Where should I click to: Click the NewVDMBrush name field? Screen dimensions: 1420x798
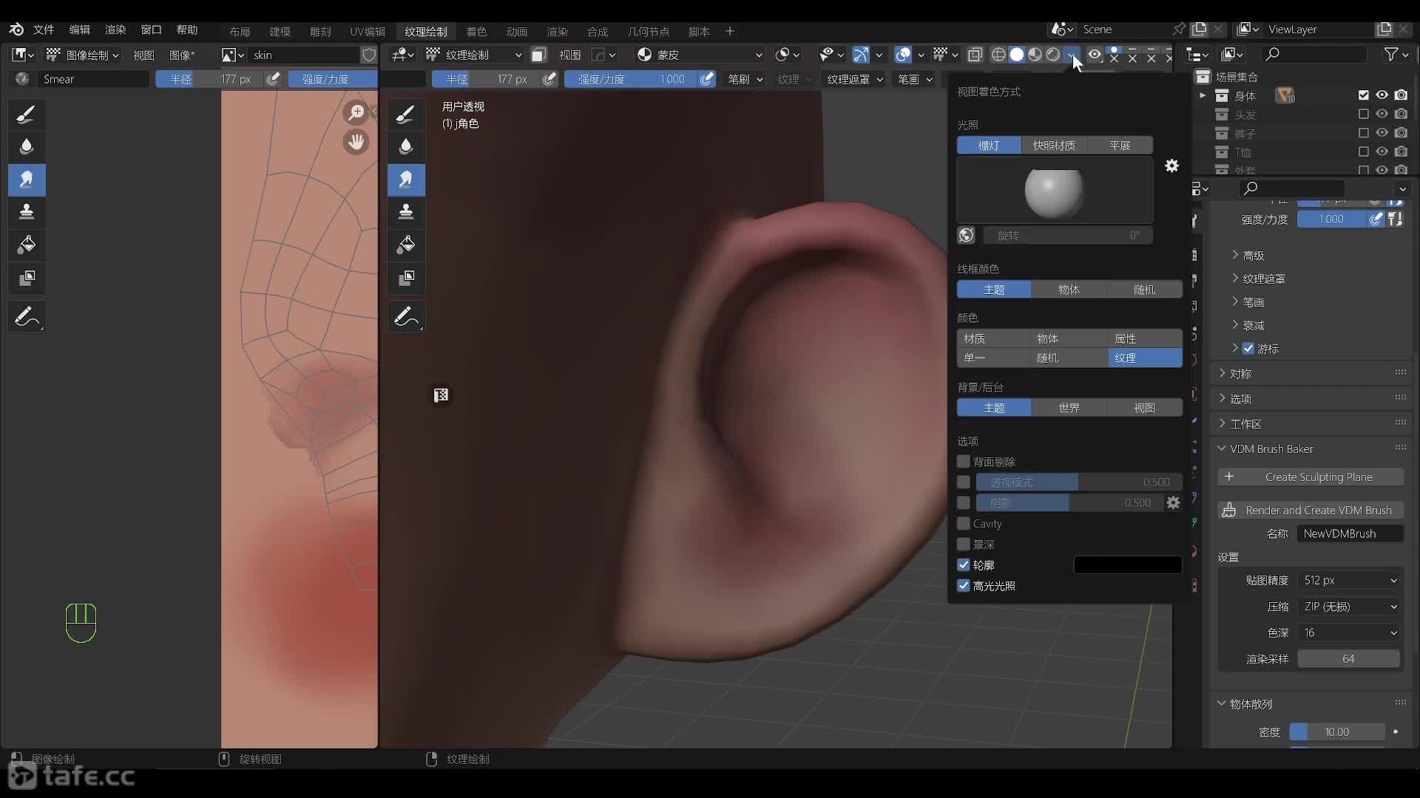1350,533
